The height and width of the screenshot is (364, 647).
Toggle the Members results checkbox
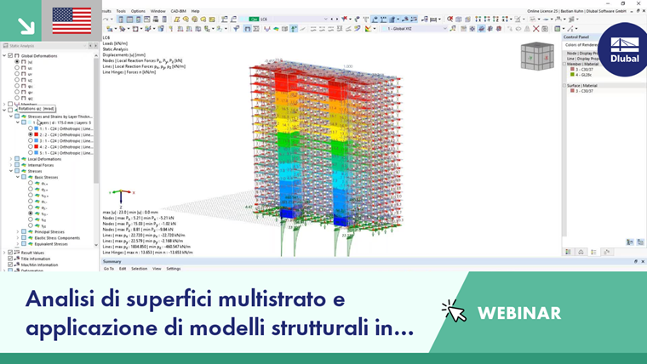(x=10, y=105)
